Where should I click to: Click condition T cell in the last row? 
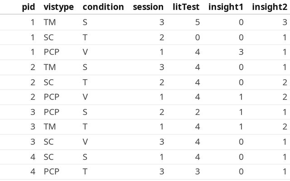85,171
